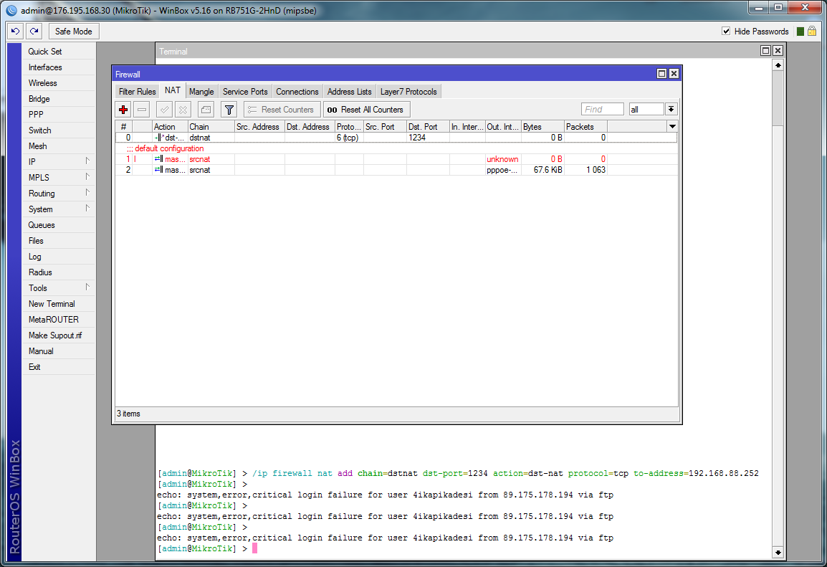Screen dimensions: 827x567
Task: Click the dst-nat action icon in row 0
Action: (x=159, y=138)
